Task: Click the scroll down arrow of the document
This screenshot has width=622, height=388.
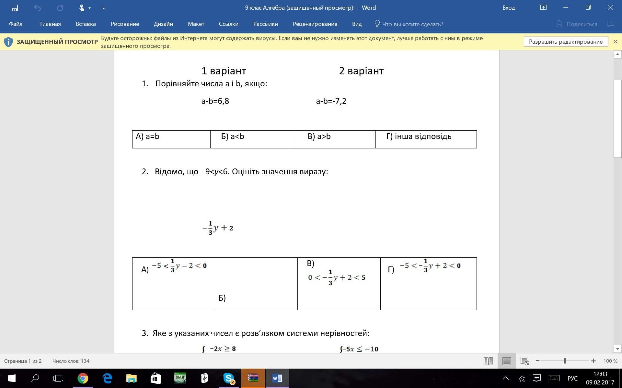Action: (617, 349)
